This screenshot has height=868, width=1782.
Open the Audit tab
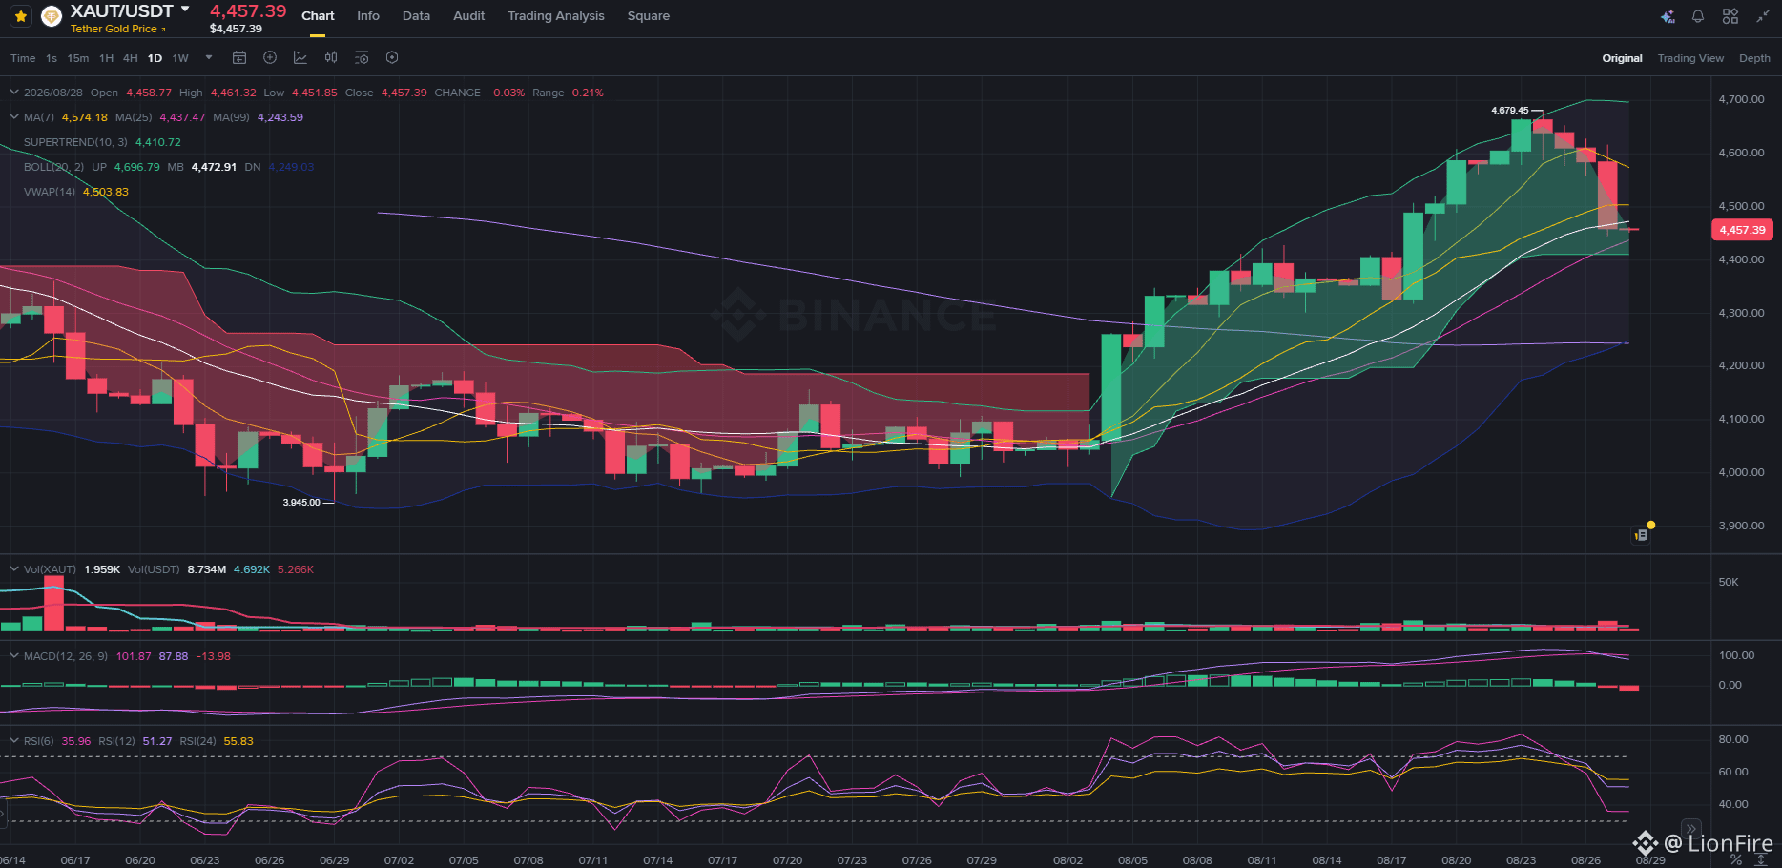[469, 16]
